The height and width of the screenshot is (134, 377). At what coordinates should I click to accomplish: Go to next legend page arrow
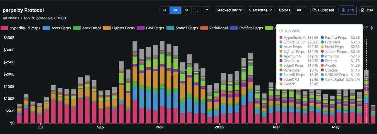373,28
